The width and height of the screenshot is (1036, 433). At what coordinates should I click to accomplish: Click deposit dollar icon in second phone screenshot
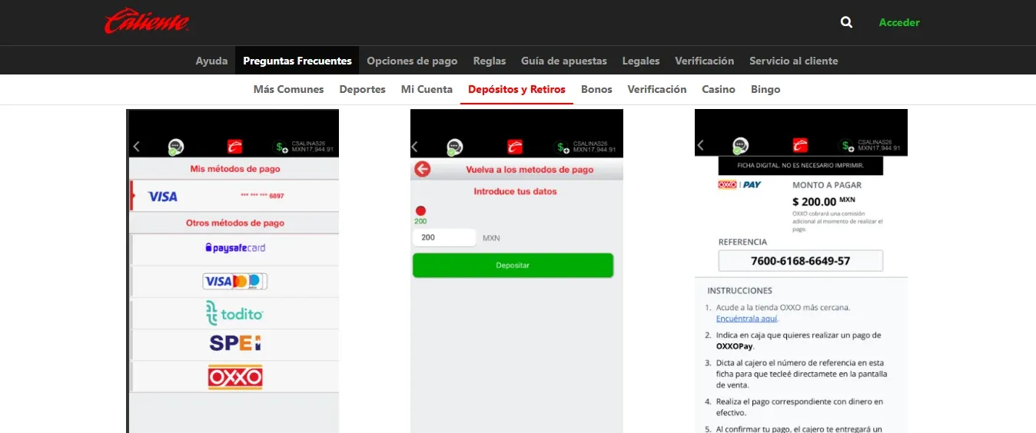tap(562, 147)
